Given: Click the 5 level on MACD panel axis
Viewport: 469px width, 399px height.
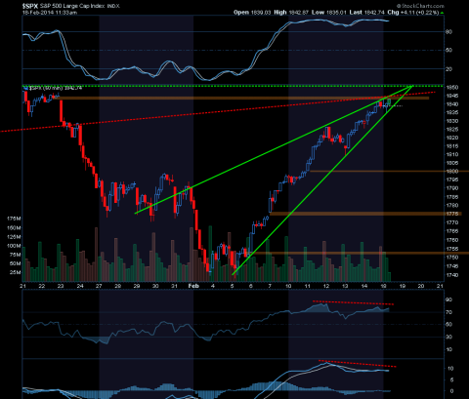Looking at the screenshot, I should (x=451, y=379).
